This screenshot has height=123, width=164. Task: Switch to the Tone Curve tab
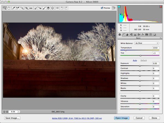[x=124, y=34]
